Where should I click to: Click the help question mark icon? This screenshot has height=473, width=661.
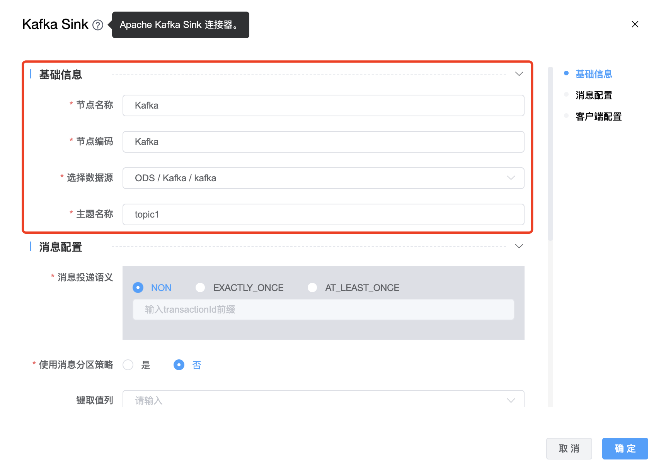pos(98,25)
